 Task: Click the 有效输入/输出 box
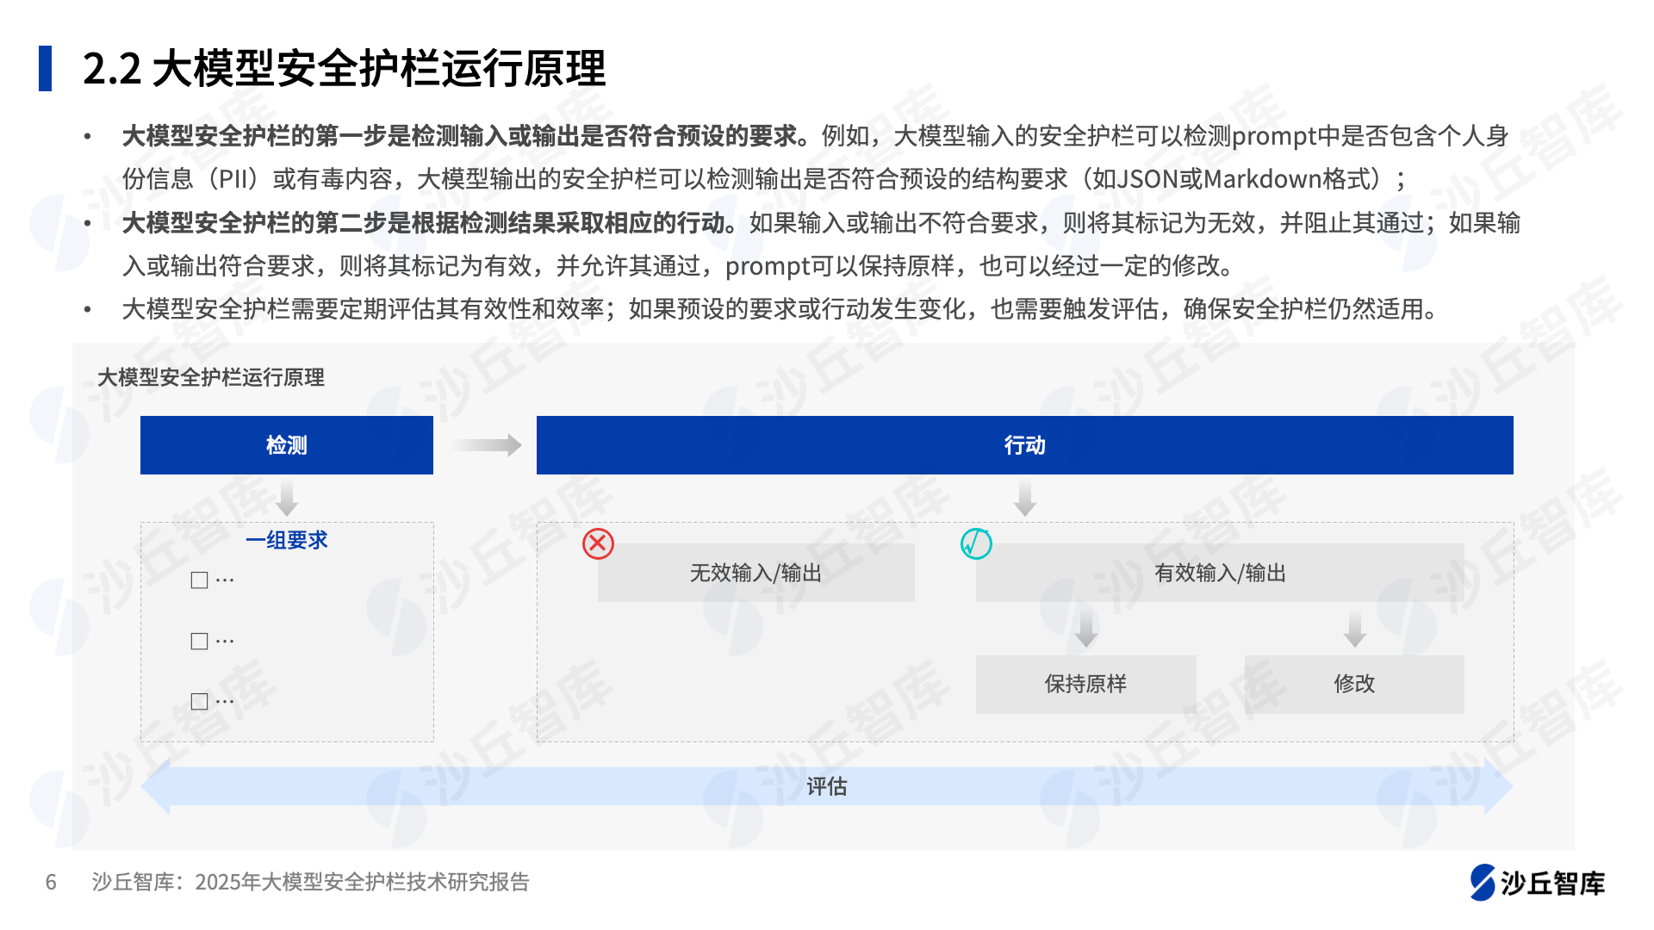[1220, 573]
